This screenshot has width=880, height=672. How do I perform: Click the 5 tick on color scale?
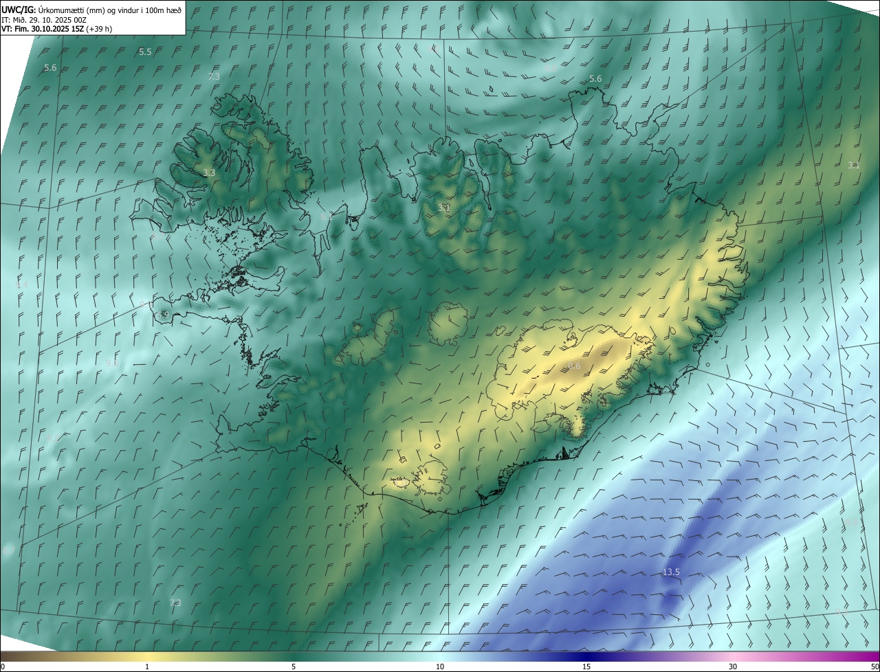pyautogui.click(x=294, y=667)
